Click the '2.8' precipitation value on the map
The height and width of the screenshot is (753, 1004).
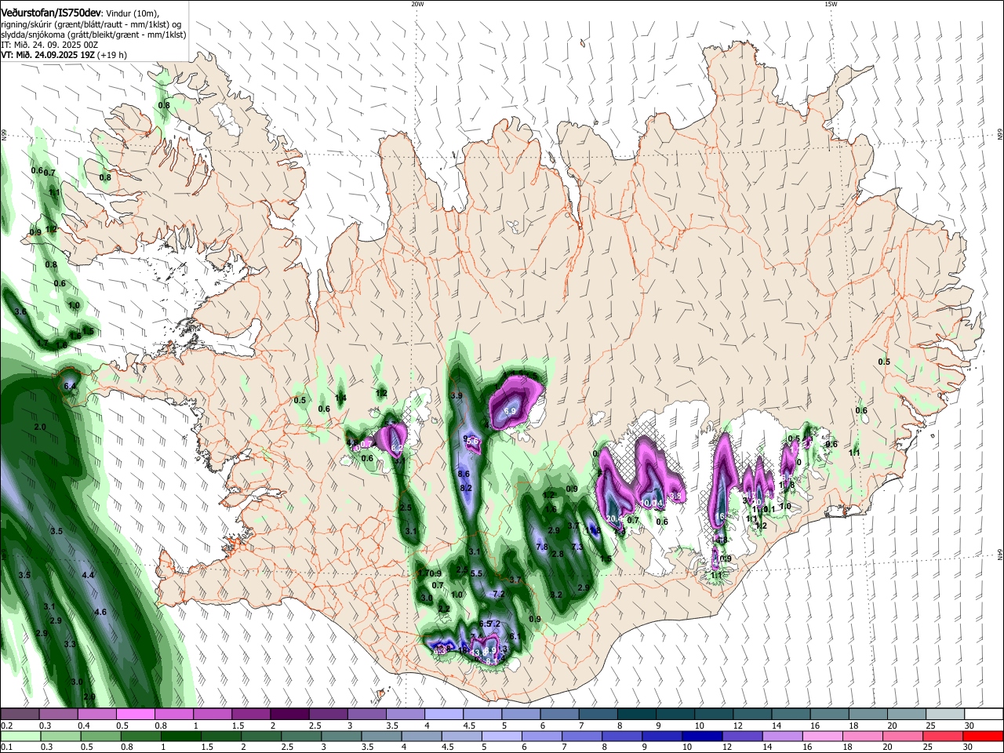[x=558, y=554]
